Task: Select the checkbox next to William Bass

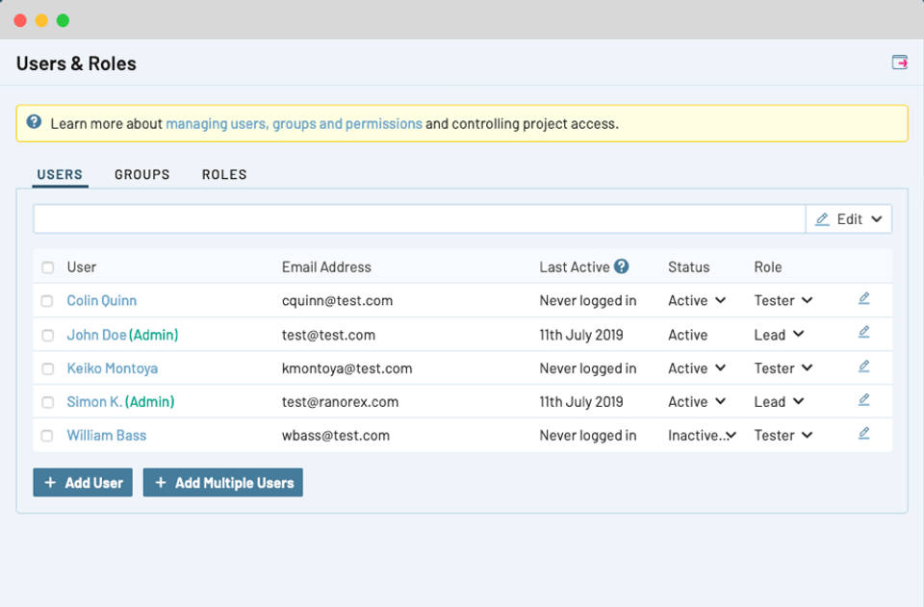Action: 47,436
